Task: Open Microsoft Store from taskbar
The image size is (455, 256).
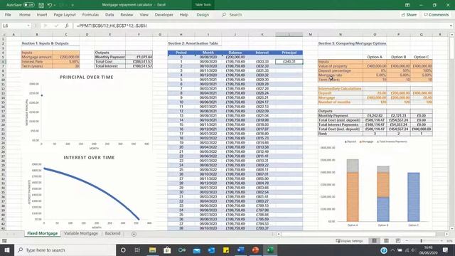Action: pos(167,250)
